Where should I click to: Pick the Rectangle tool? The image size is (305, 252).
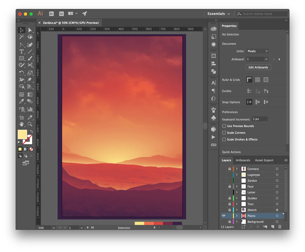[x=22, y=58]
